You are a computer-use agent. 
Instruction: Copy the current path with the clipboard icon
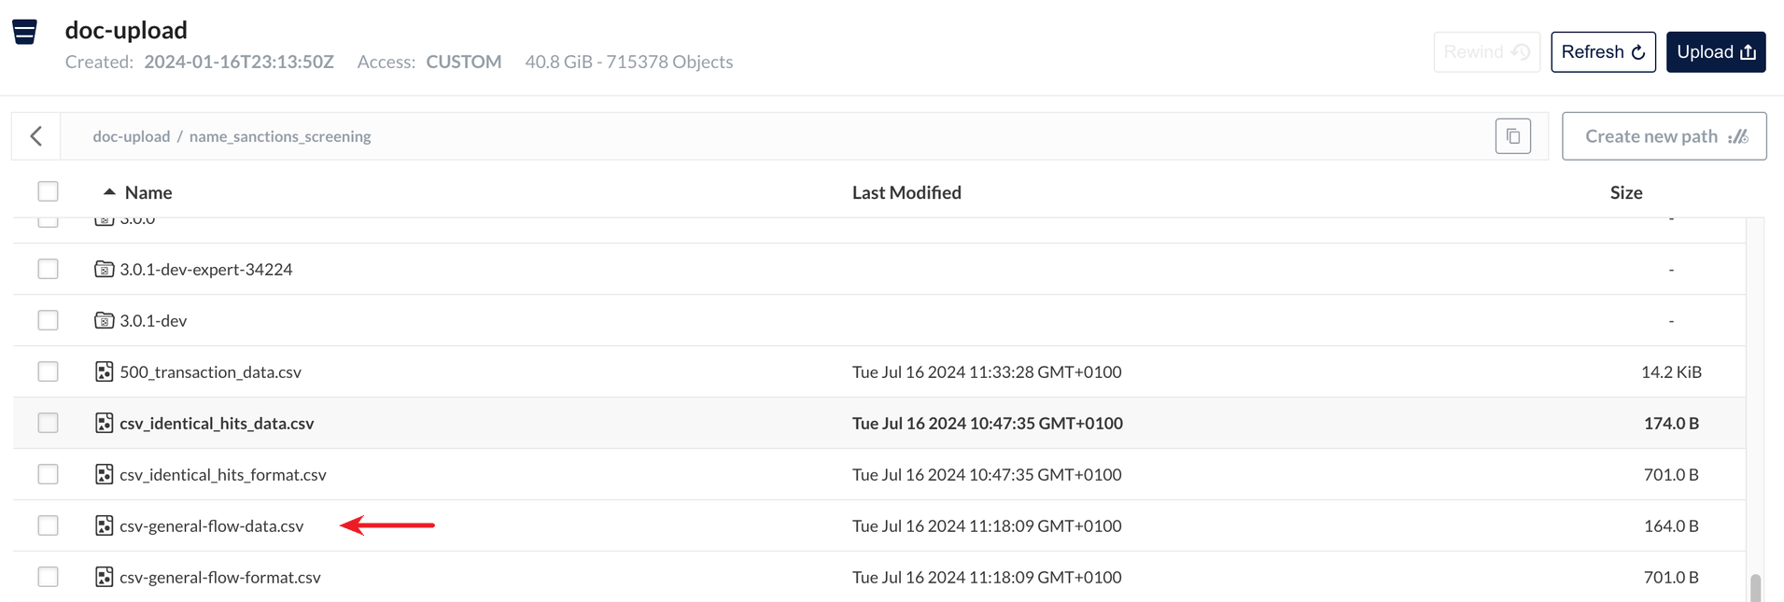[x=1513, y=136]
